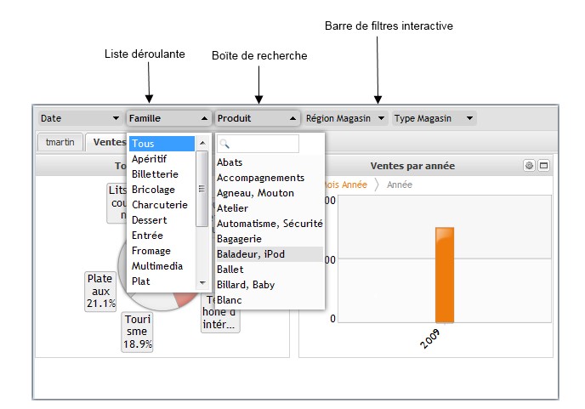Click the Année breadcrumb link
The height and width of the screenshot is (409, 585).
(400, 184)
